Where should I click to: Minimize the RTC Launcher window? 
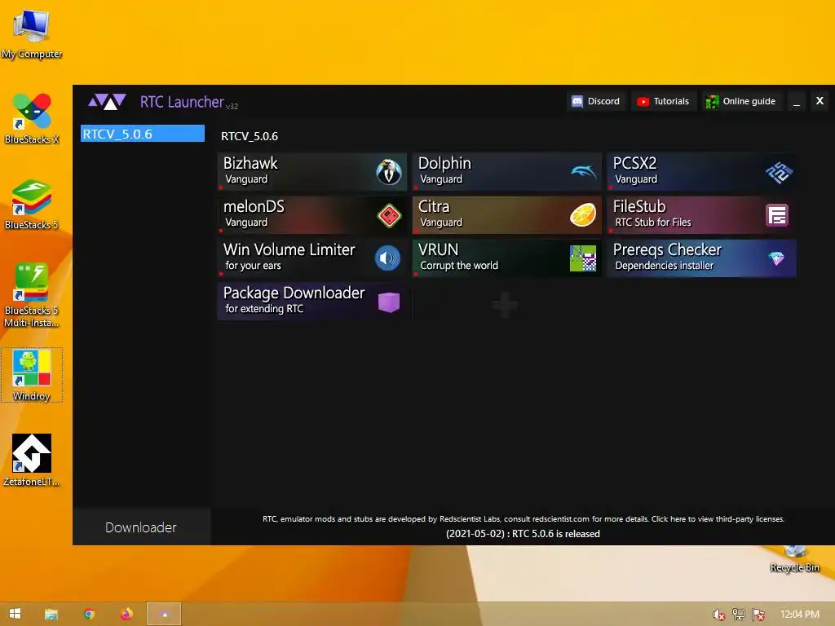[x=797, y=102]
